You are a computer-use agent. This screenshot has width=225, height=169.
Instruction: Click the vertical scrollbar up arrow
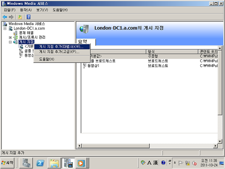[220, 48]
